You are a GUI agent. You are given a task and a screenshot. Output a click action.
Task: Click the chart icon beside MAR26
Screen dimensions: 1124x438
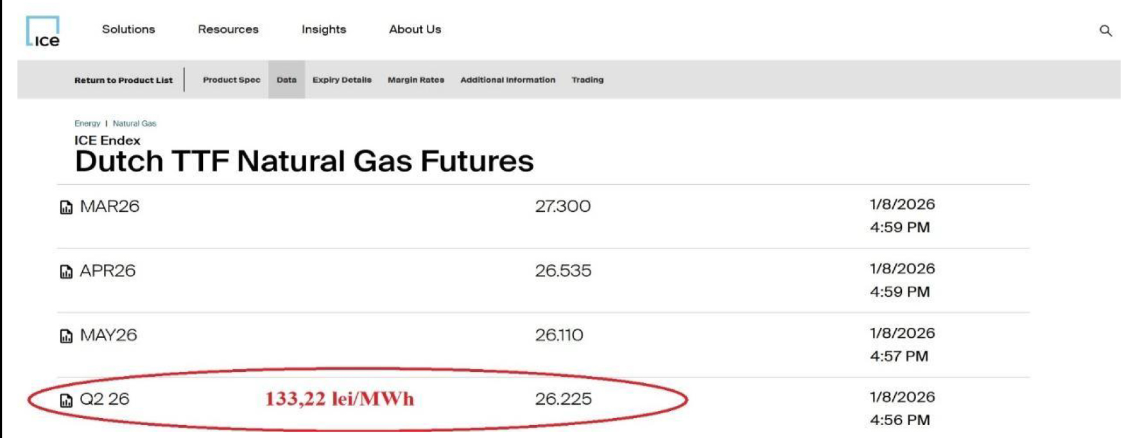(66, 207)
